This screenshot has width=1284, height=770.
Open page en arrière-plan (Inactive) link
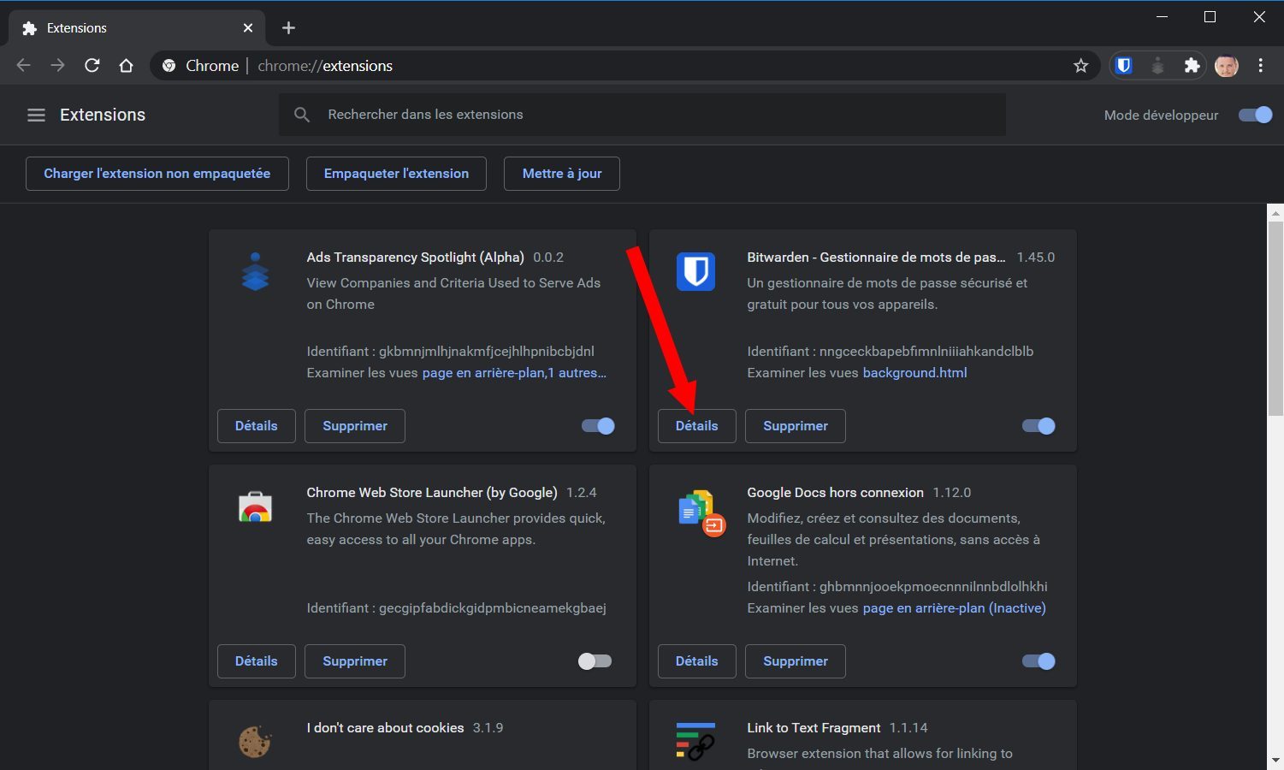point(954,608)
